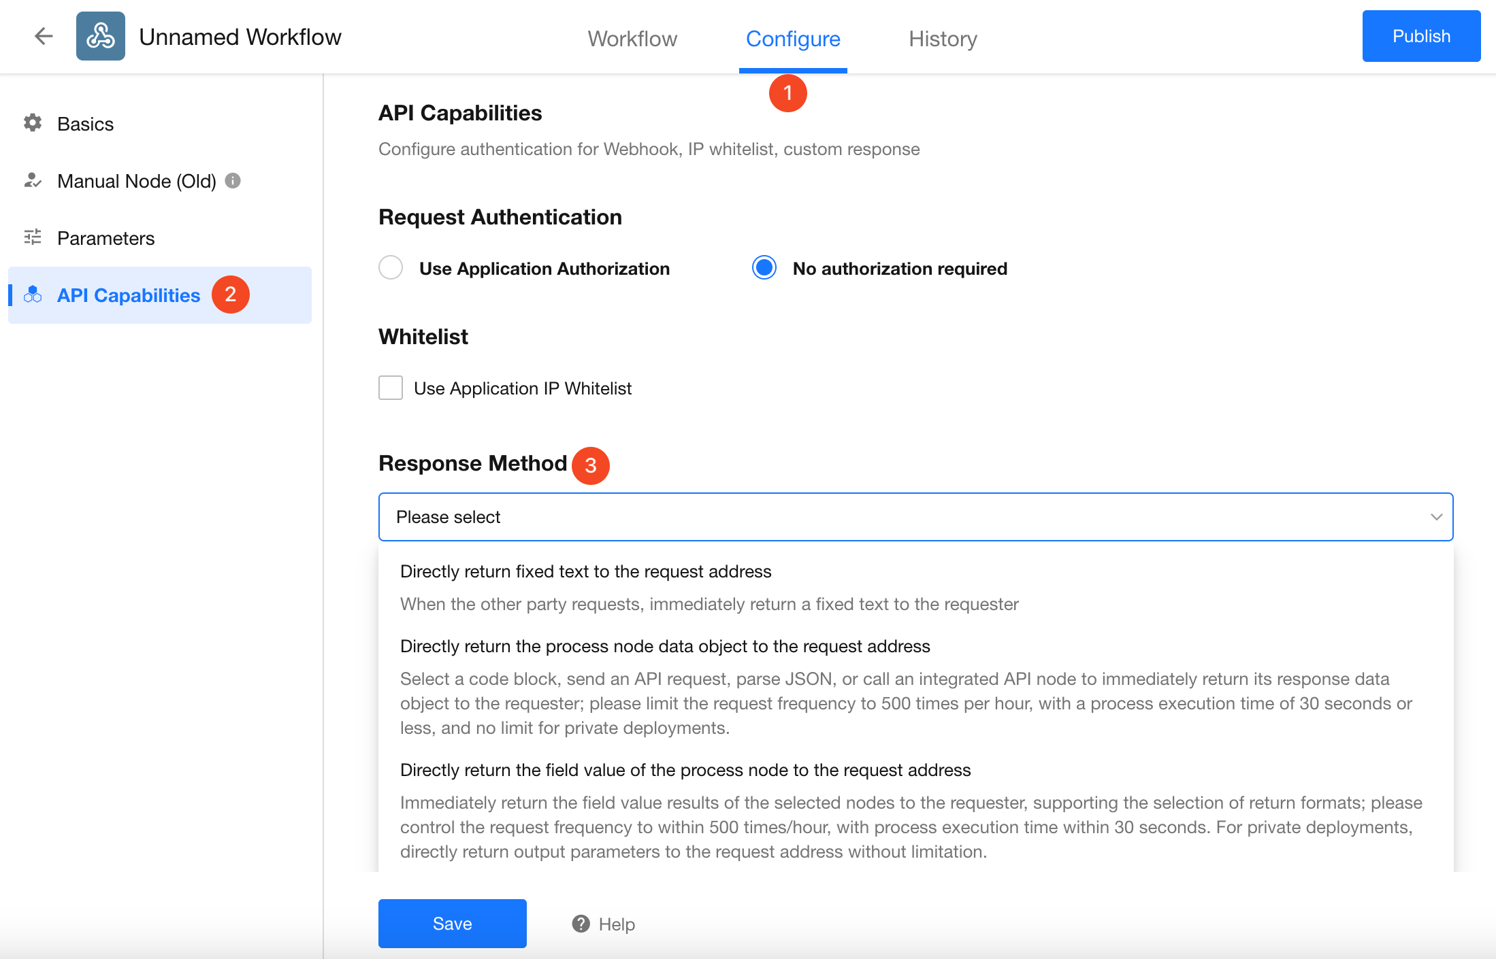
Task: Click the back arrow icon
Action: click(x=44, y=36)
